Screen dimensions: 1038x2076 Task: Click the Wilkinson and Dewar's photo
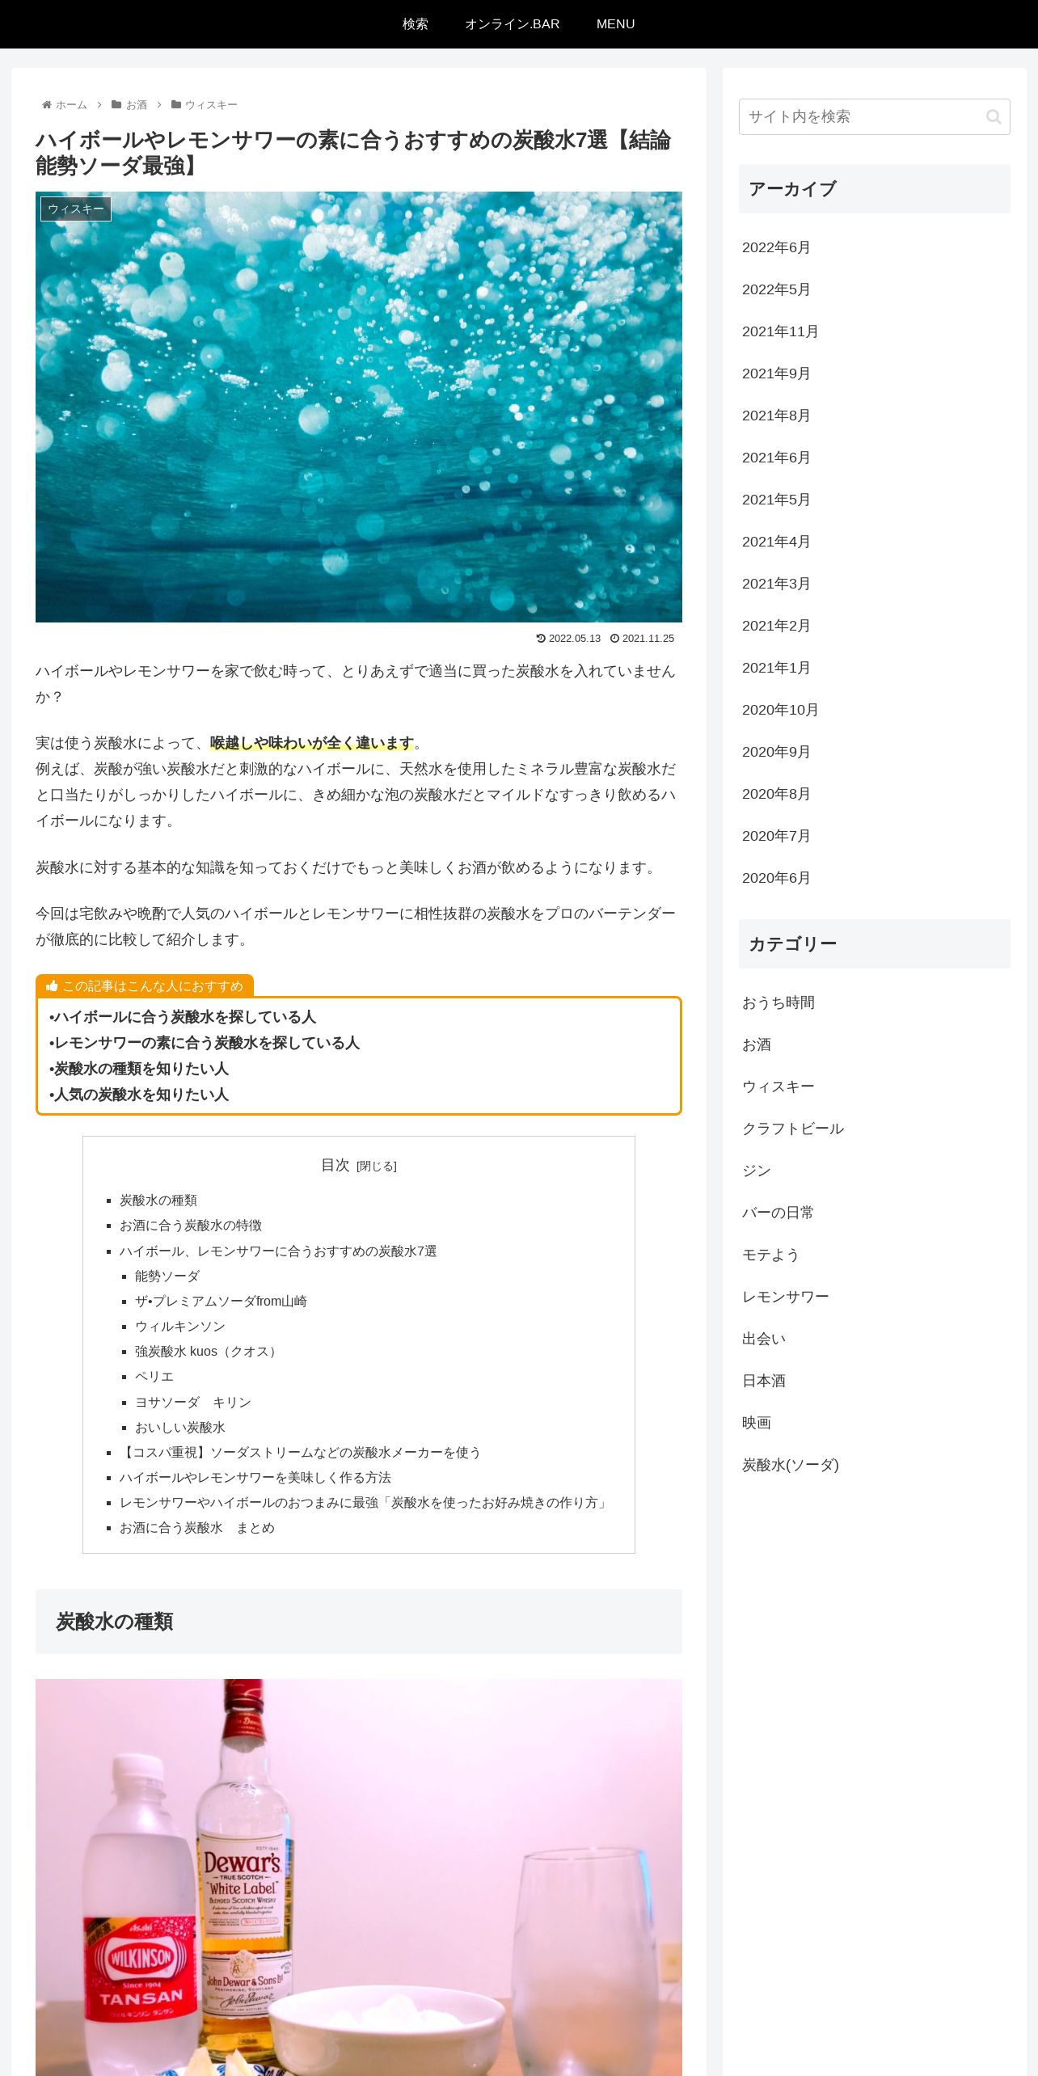pyautogui.click(x=359, y=1877)
